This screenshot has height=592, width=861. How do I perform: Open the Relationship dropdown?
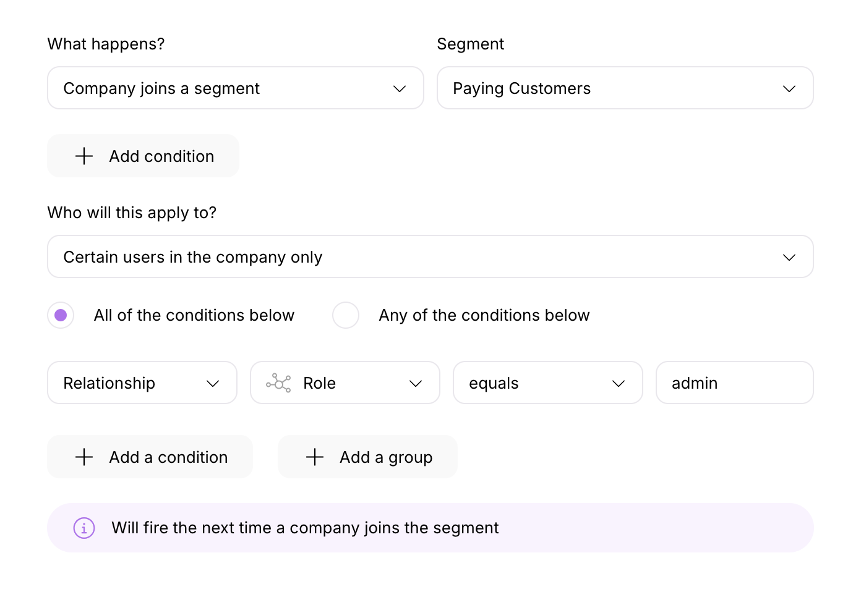[142, 383]
